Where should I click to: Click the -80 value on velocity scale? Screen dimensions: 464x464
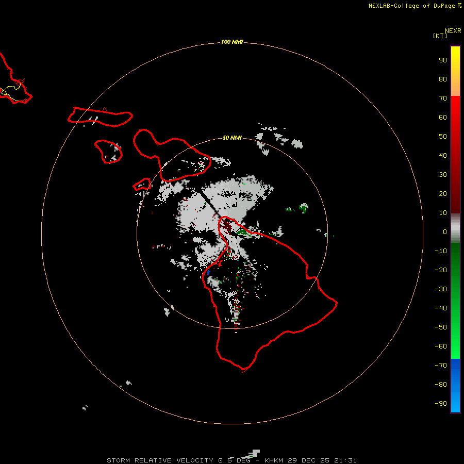441,385
